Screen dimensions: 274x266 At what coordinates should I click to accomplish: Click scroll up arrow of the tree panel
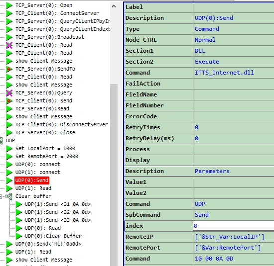pos(114,6)
